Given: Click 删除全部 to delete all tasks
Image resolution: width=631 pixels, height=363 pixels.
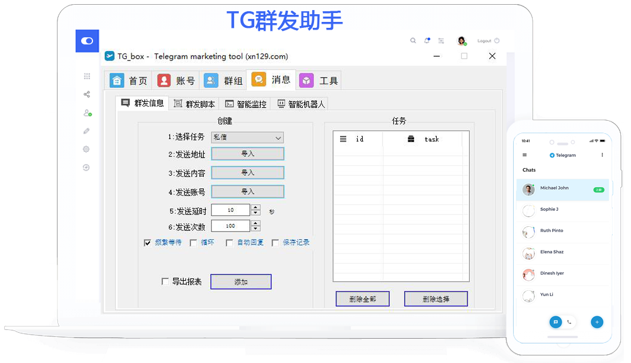Looking at the screenshot, I should click(x=362, y=298).
